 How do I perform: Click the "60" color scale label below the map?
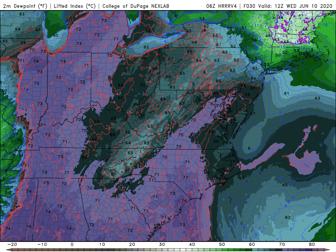click(x=252, y=244)
